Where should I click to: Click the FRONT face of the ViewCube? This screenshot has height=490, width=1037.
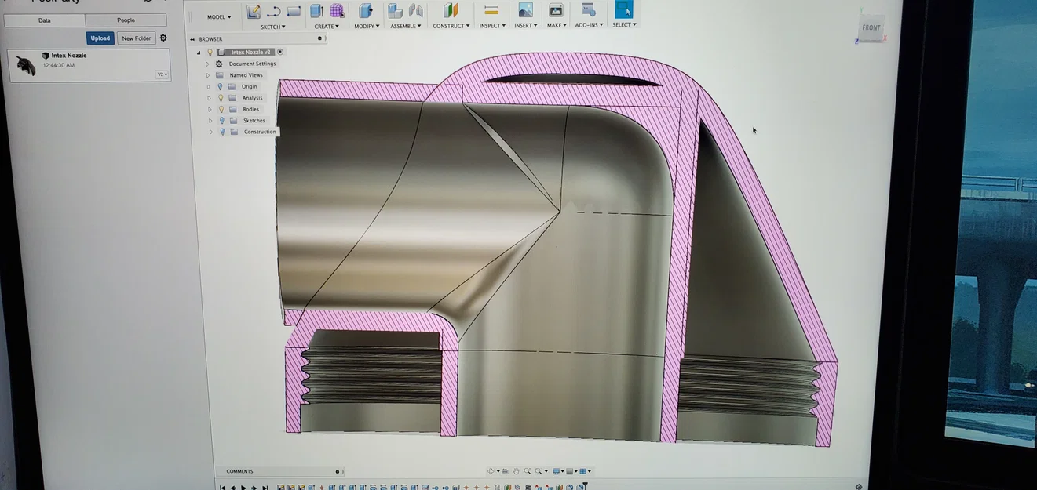pyautogui.click(x=871, y=27)
